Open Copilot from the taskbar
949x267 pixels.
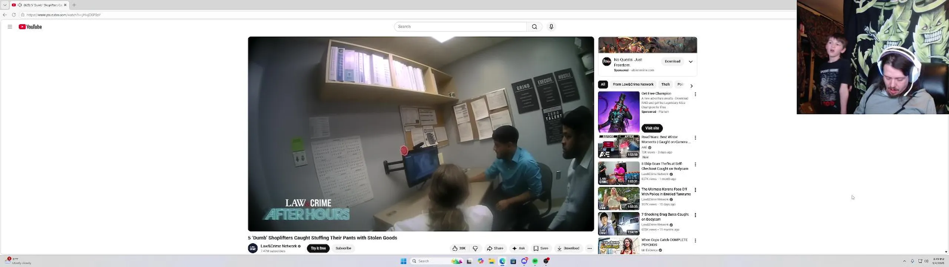coord(480,261)
